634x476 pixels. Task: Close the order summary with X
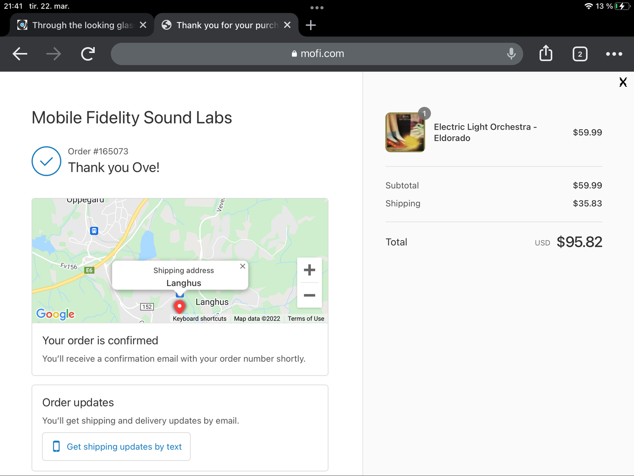coord(623,82)
